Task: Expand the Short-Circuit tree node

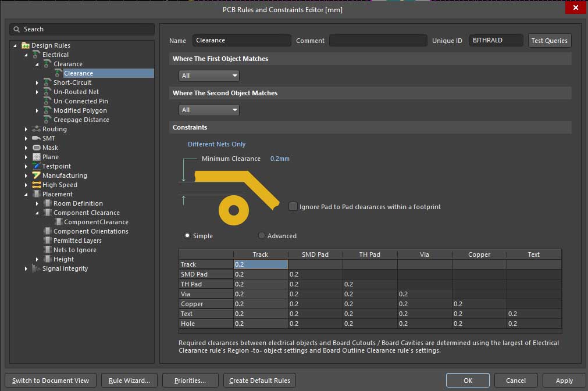Action: point(37,82)
